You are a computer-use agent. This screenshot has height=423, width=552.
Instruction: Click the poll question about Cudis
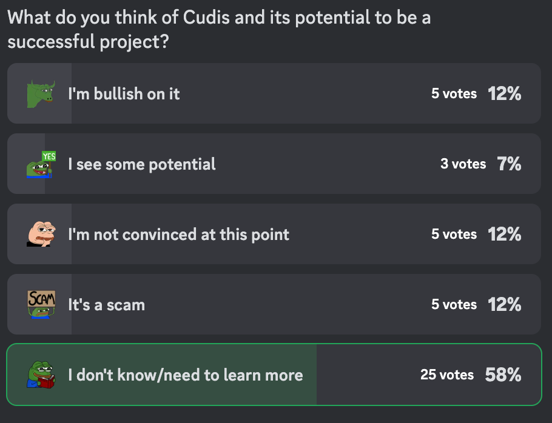pos(218,29)
